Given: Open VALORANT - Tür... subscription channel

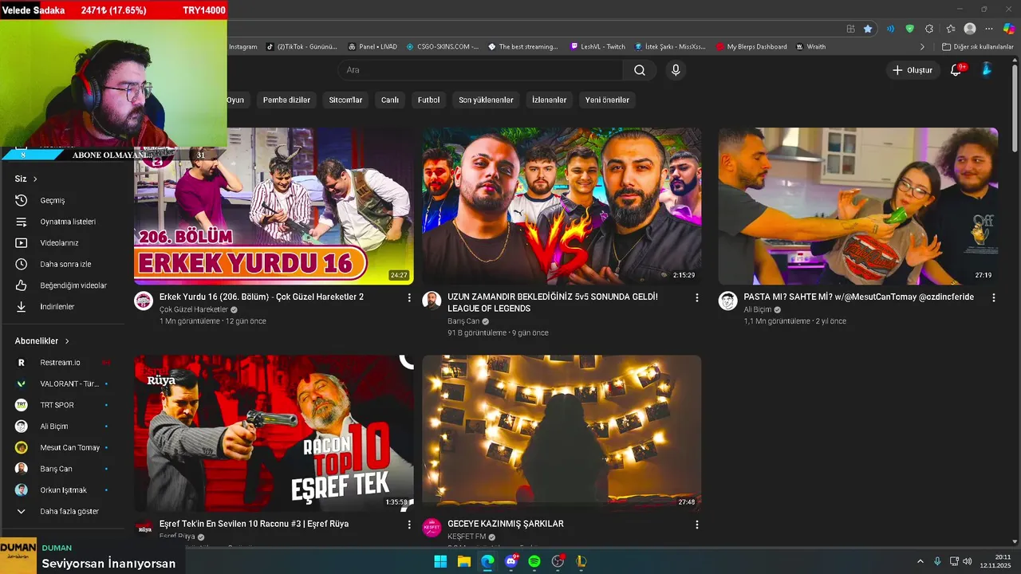Looking at the screenshot, I should pos(64,383).
